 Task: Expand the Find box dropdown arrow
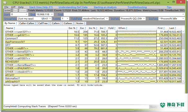click(x=183, y=14)
